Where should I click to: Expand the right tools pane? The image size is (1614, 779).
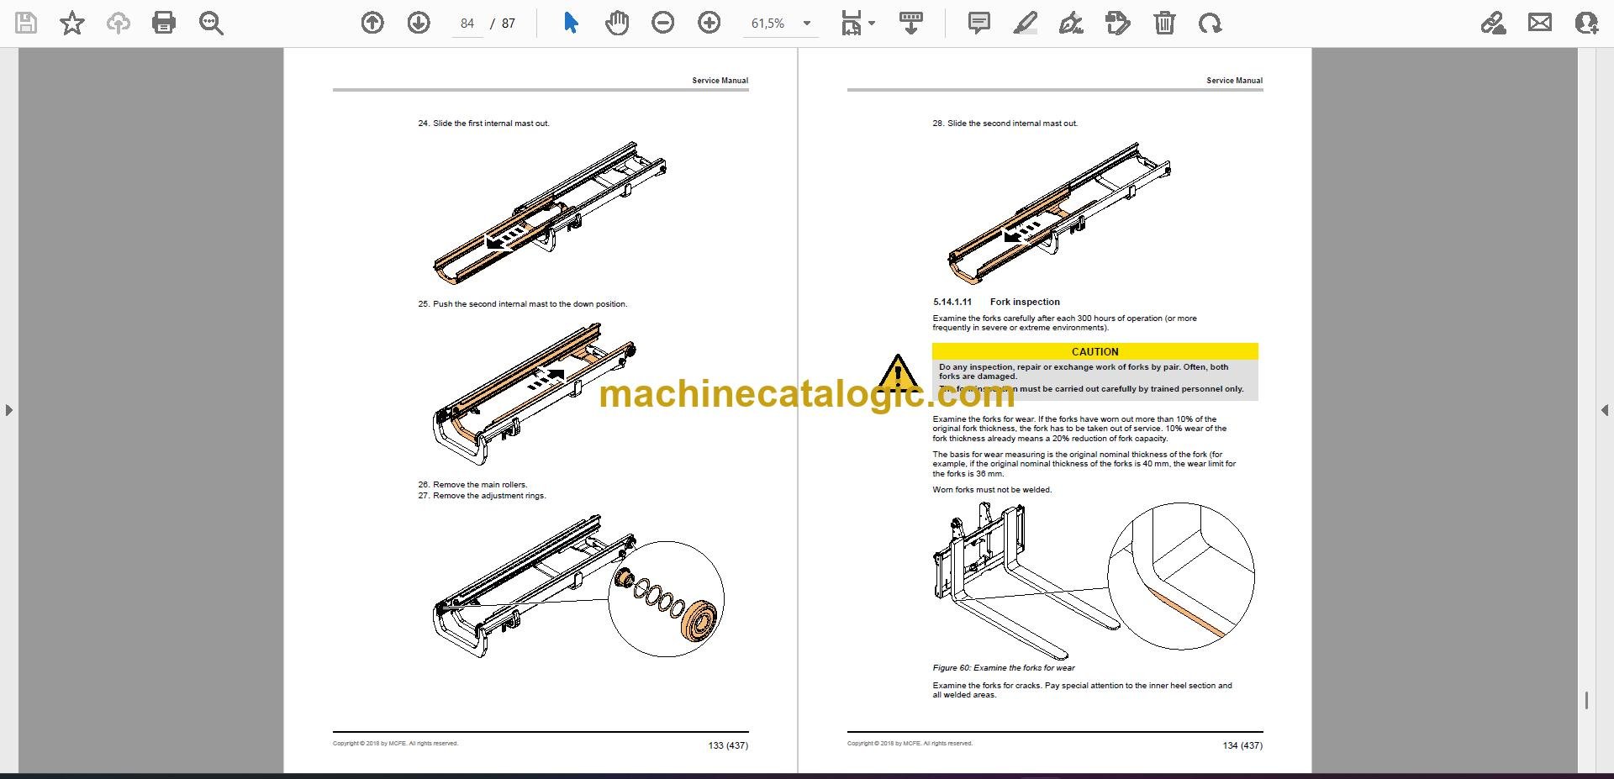(x=1604, y=410)
